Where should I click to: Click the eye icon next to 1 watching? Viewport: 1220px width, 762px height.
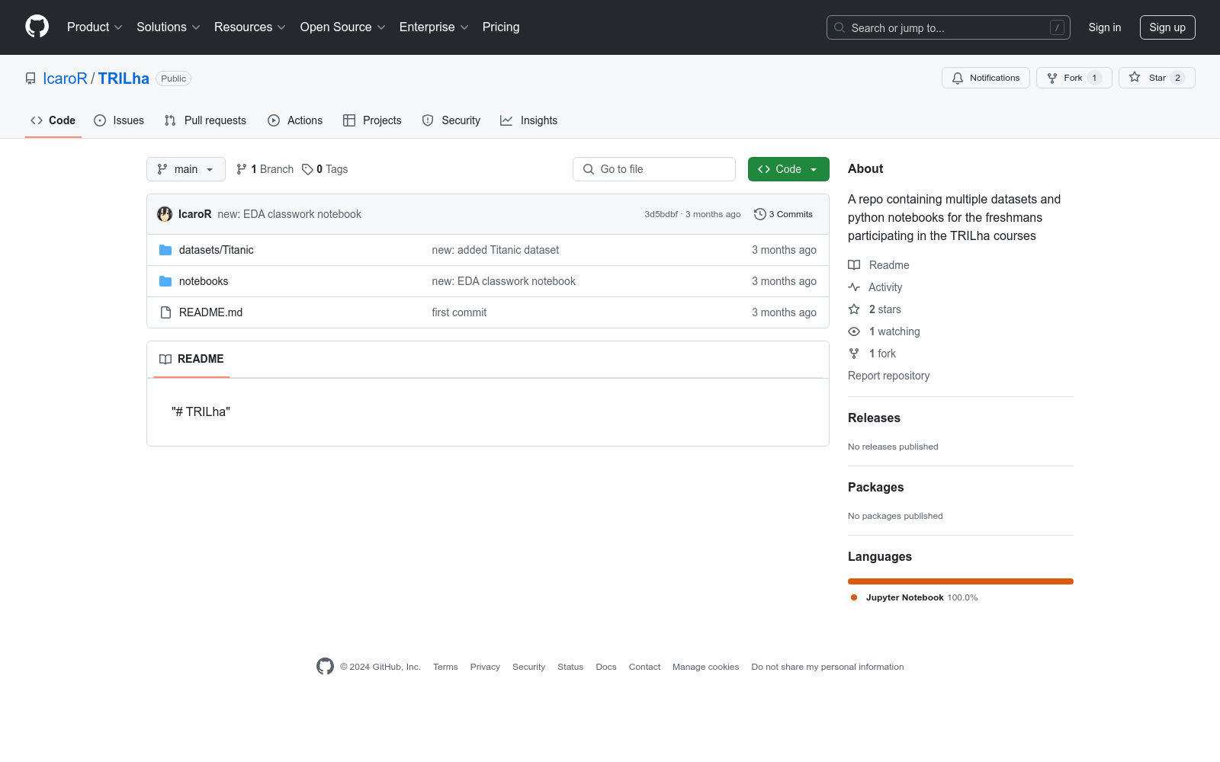coord(854,331)
